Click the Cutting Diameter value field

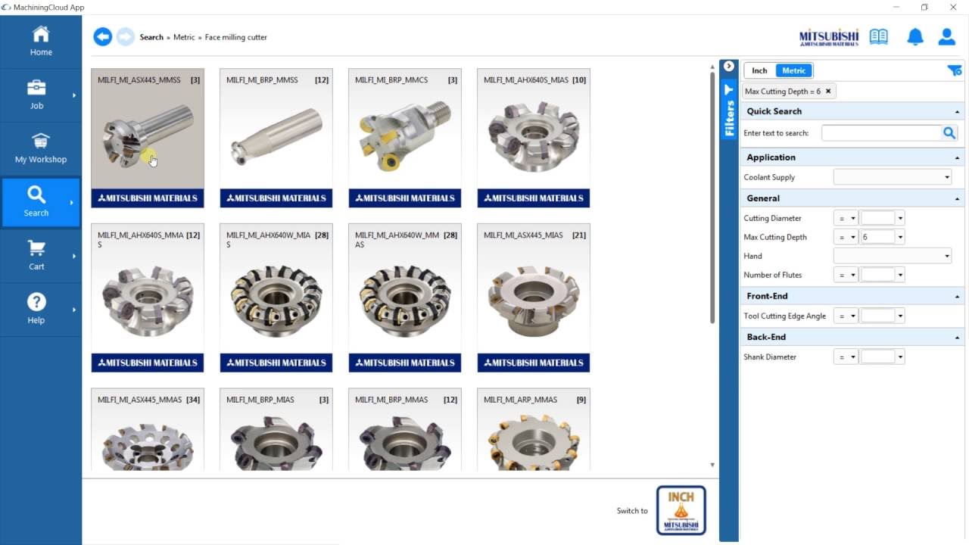tap(878, 218)
